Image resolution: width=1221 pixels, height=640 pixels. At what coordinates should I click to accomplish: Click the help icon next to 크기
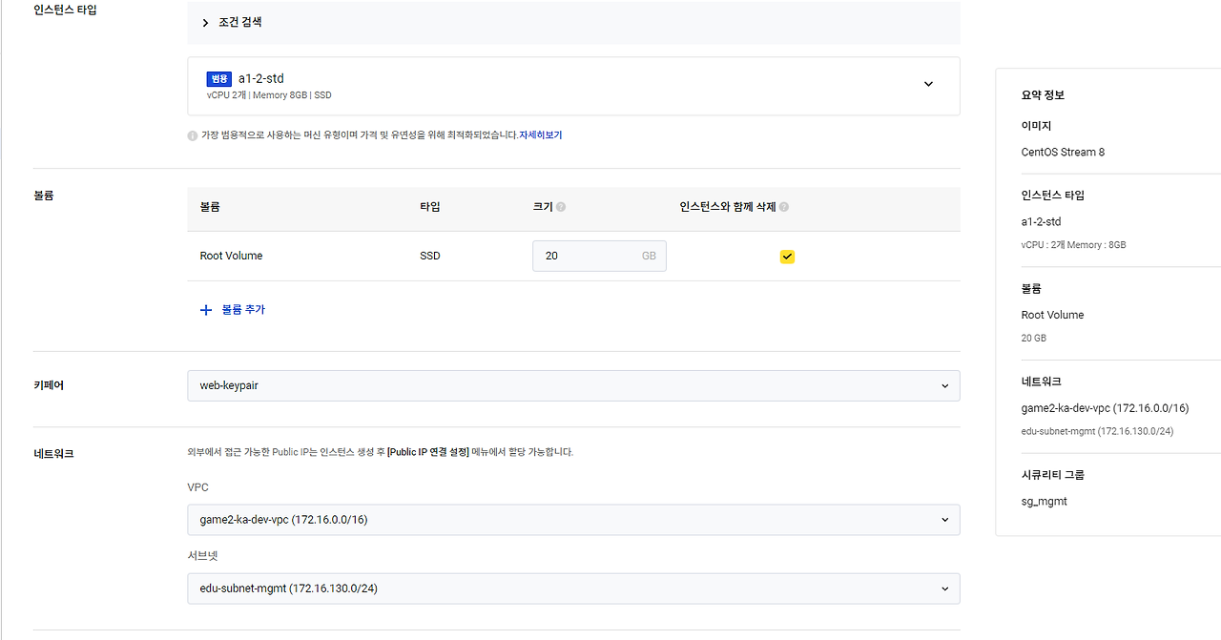[561, 207]
